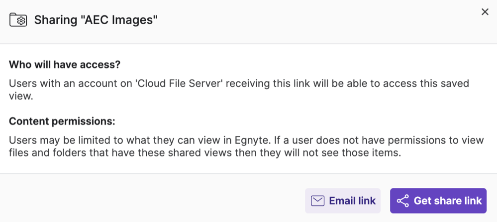
Task: Close the Sharing dialog with the X
Action: pos(485,12)
